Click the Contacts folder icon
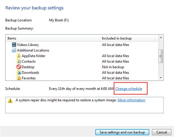Screen dimensions: 174x137 (19, 61)
